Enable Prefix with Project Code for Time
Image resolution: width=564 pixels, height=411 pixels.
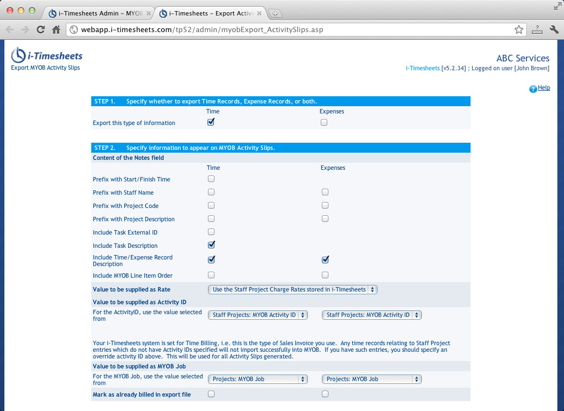click(x=211, y=206)
